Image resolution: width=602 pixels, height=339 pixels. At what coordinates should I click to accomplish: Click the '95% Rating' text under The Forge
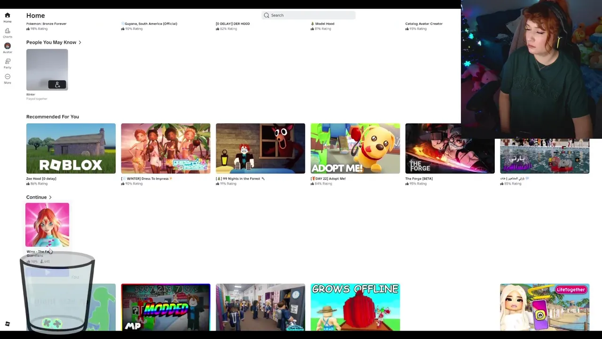418,184
